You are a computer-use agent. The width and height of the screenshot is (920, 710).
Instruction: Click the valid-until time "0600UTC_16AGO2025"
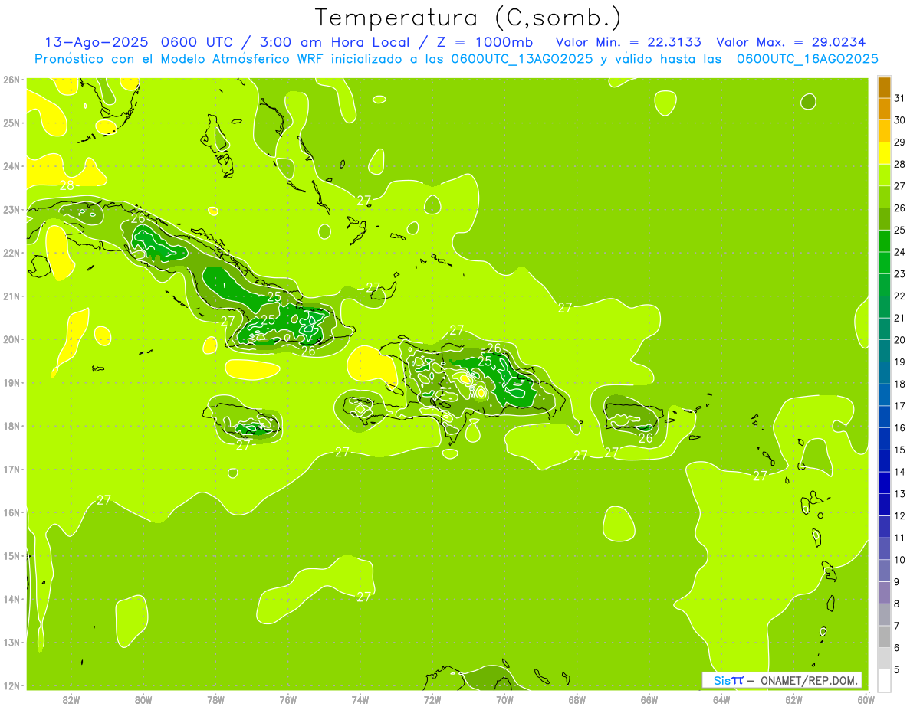pyautogui.click(x=807, y=59)
